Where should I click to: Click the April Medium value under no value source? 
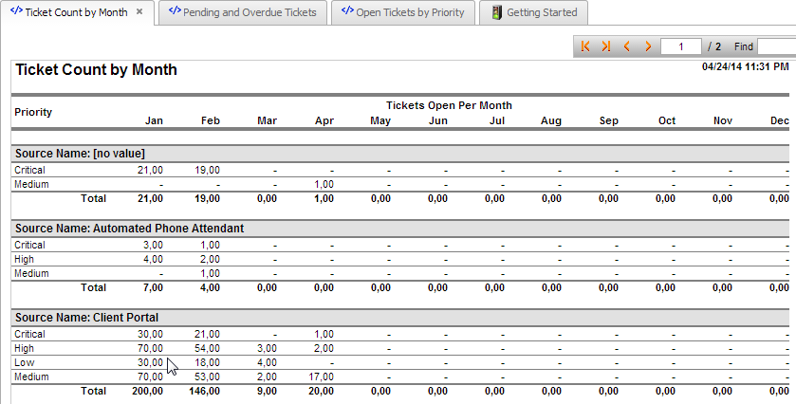[324, 184]
